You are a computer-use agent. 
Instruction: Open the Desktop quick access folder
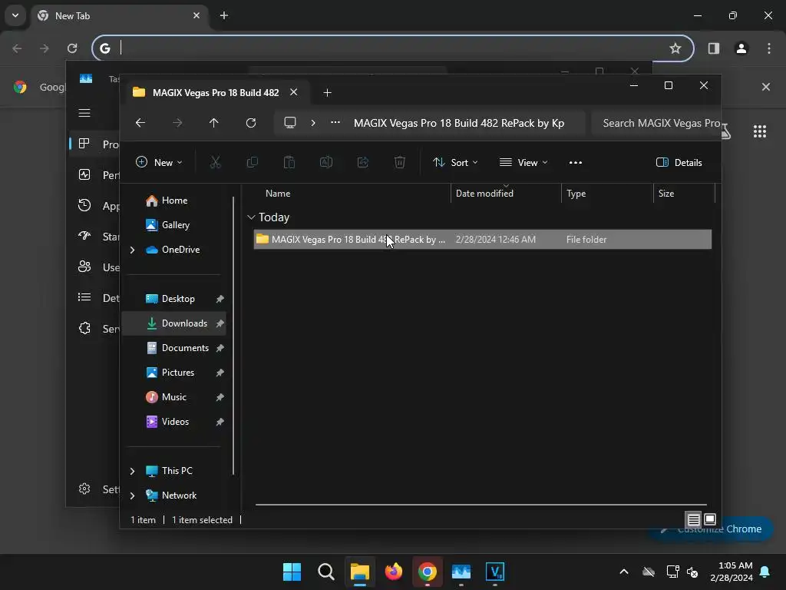click(x=173, y=299)
